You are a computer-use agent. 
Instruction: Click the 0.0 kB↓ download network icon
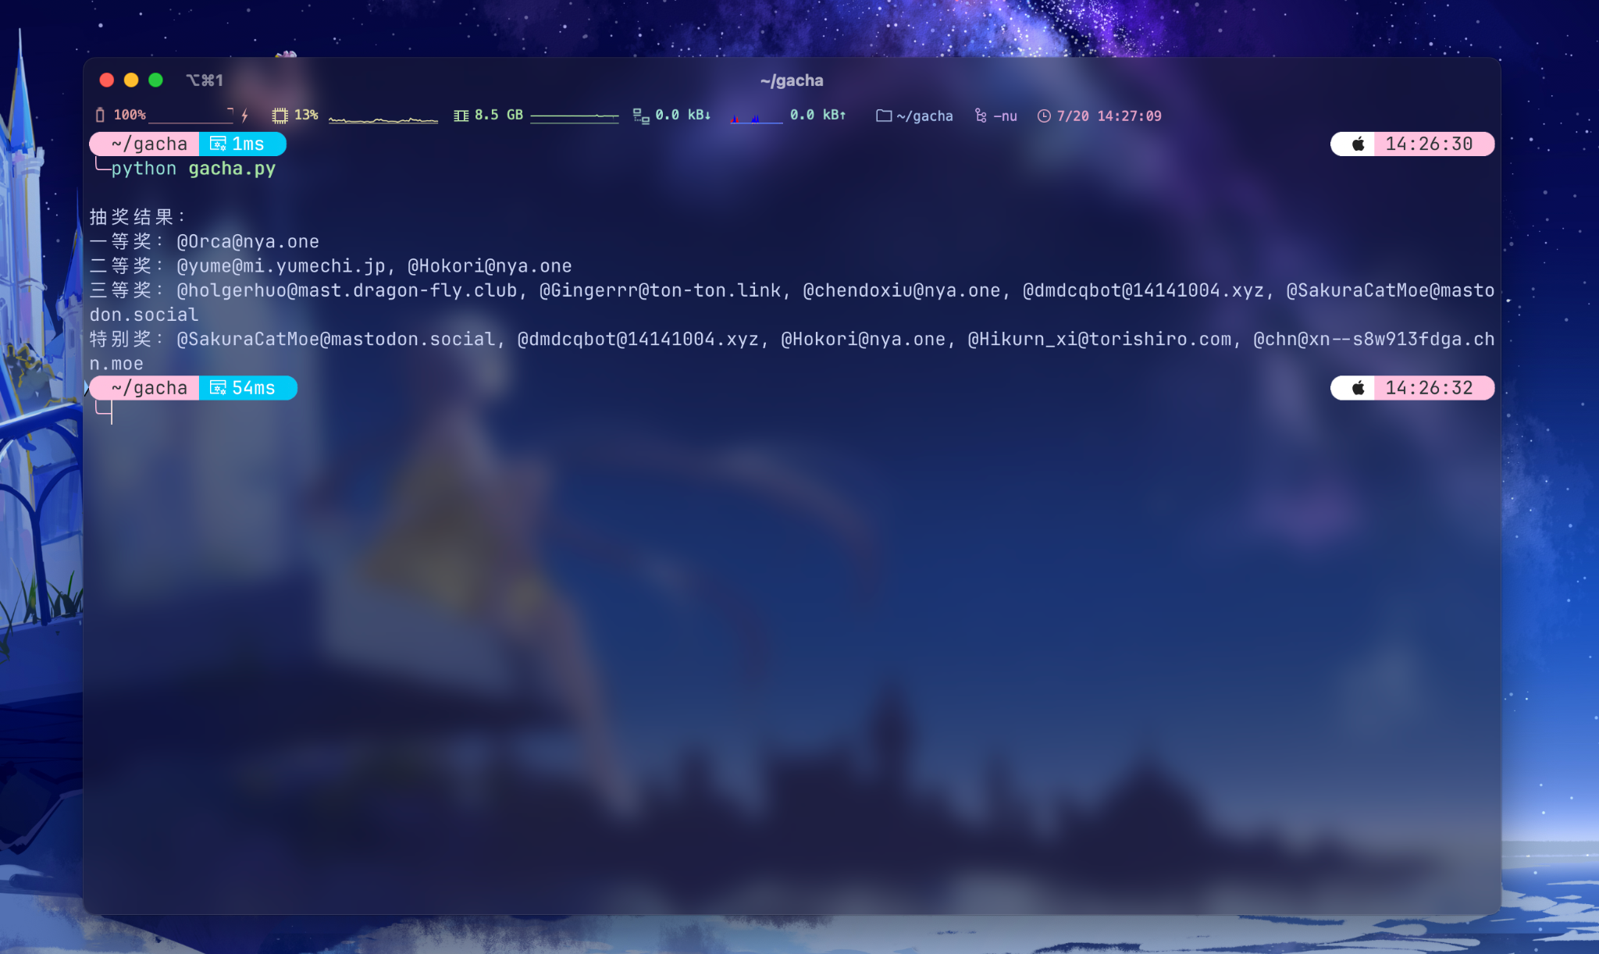click(640, 116)
